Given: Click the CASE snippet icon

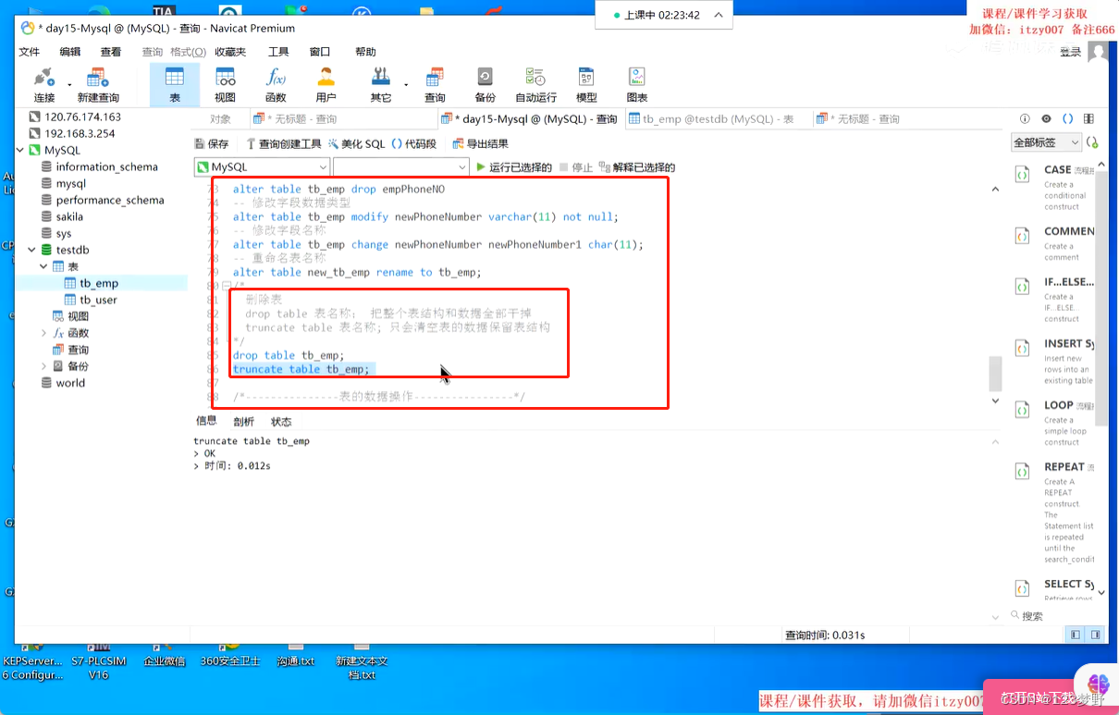Looking at the screenshot, I should [1022, 174].
